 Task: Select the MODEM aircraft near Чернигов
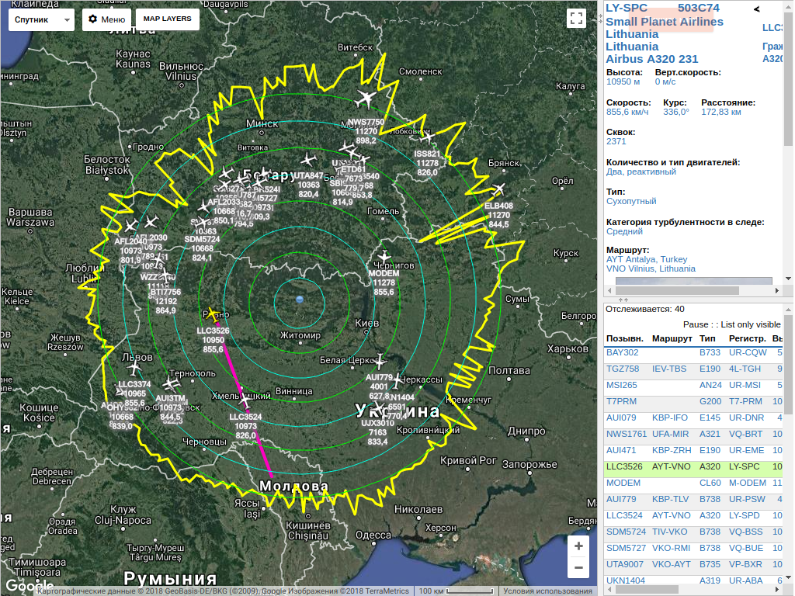pyautogui.click(x=383, y=258)
